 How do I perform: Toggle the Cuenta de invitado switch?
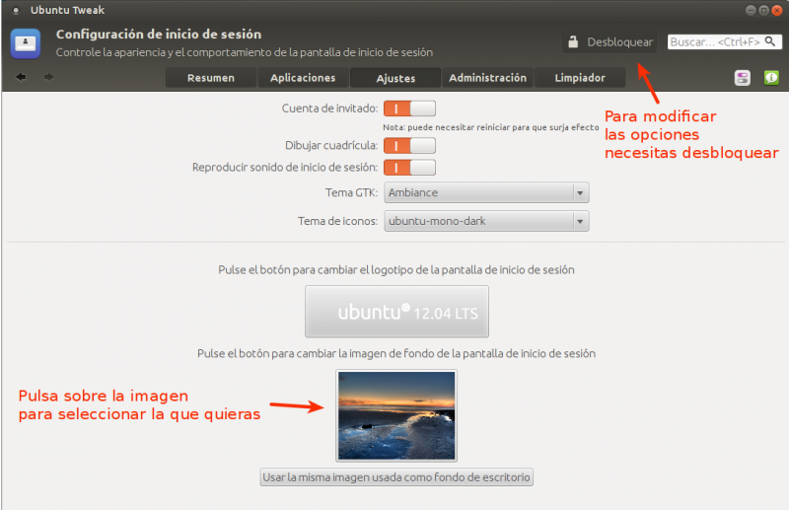(409, 109)
